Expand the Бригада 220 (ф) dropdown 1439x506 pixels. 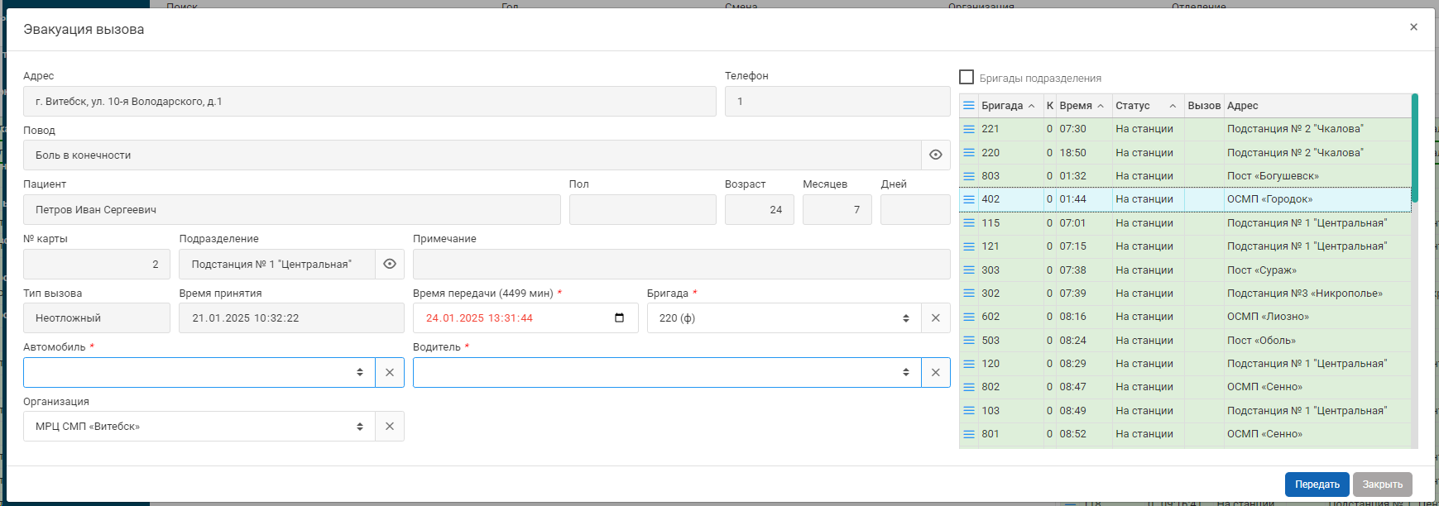(906, 318)
